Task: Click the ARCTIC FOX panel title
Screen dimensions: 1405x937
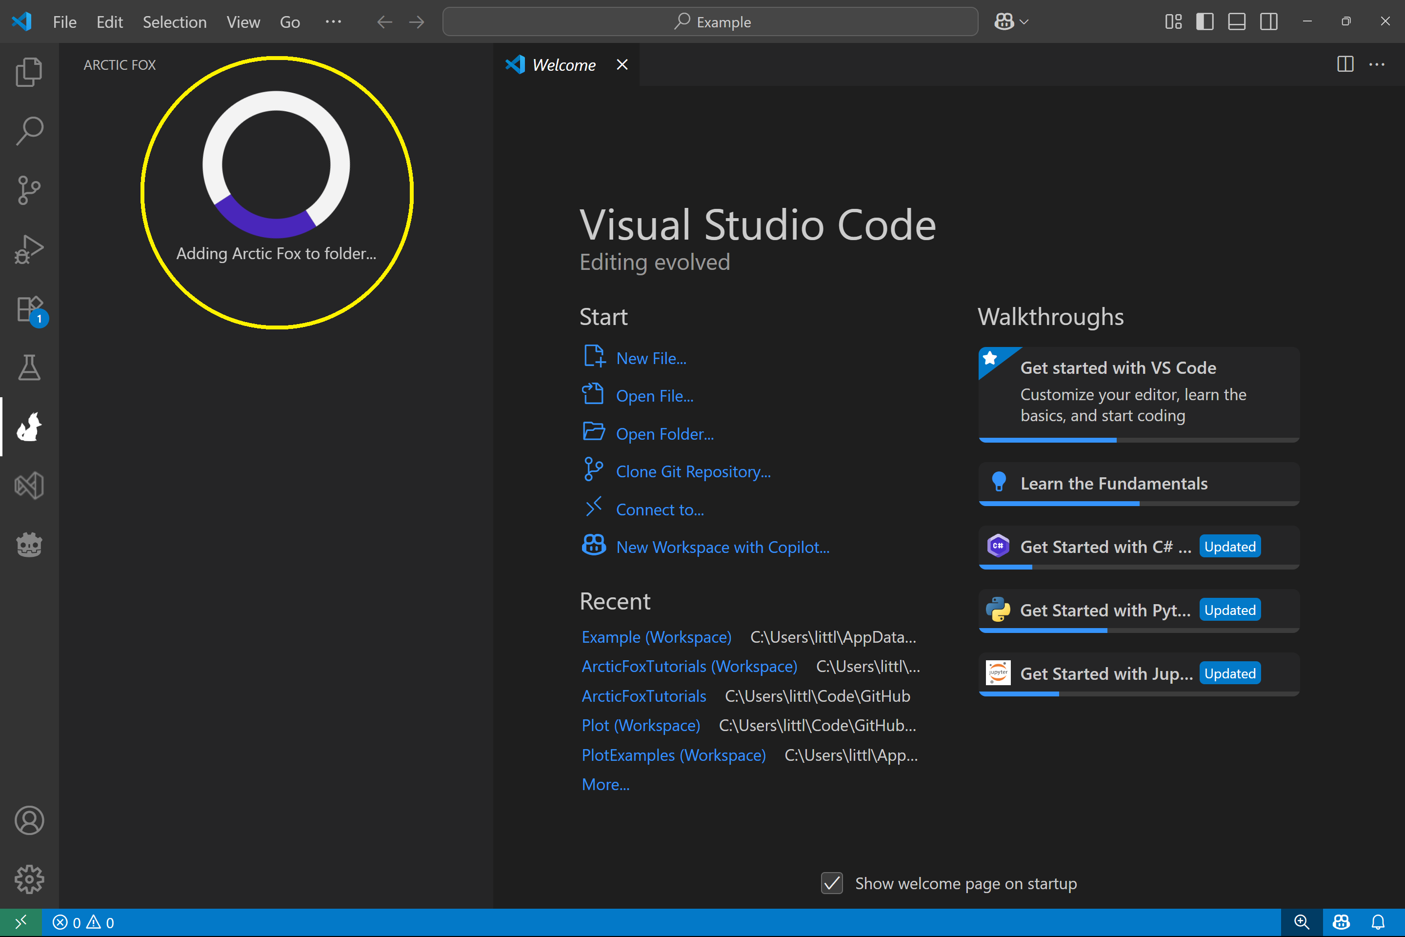Action: click(x=120, y=64)
